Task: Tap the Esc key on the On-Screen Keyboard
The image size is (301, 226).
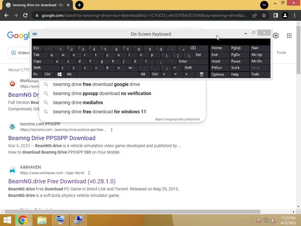Action: [38, 48]
